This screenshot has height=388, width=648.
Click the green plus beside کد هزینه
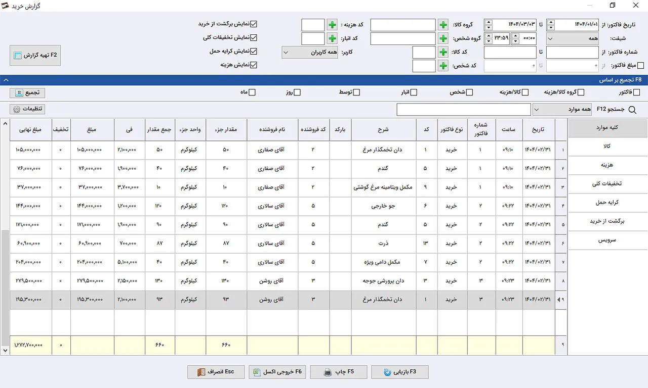pos(332,25)
